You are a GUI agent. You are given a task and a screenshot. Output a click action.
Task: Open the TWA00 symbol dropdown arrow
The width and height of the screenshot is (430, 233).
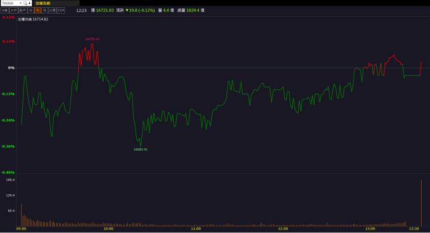(x=20, y=4)
